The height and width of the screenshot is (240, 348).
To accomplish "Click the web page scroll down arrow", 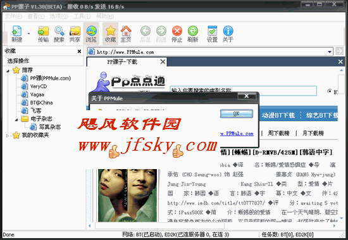I will [x=341, y=218].
